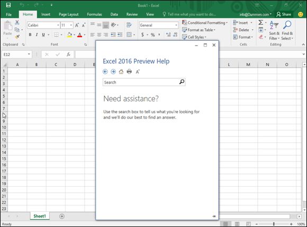Go to Help home page icon
The image size is (307, 227).
[x=121, y=71]
